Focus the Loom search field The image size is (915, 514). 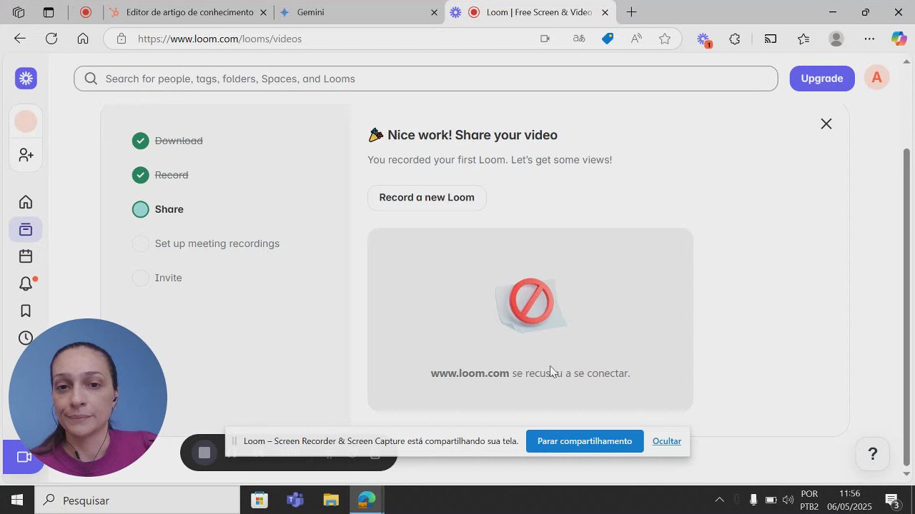tap(426, 79)
